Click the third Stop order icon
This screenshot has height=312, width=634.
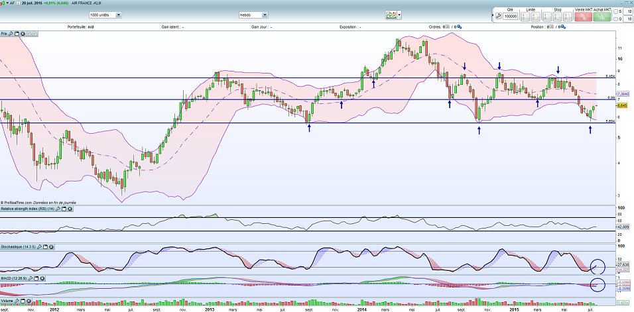tap(568, 17)
